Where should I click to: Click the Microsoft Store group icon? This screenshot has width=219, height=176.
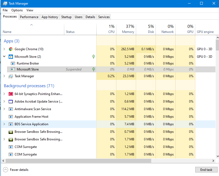(11, 57)
